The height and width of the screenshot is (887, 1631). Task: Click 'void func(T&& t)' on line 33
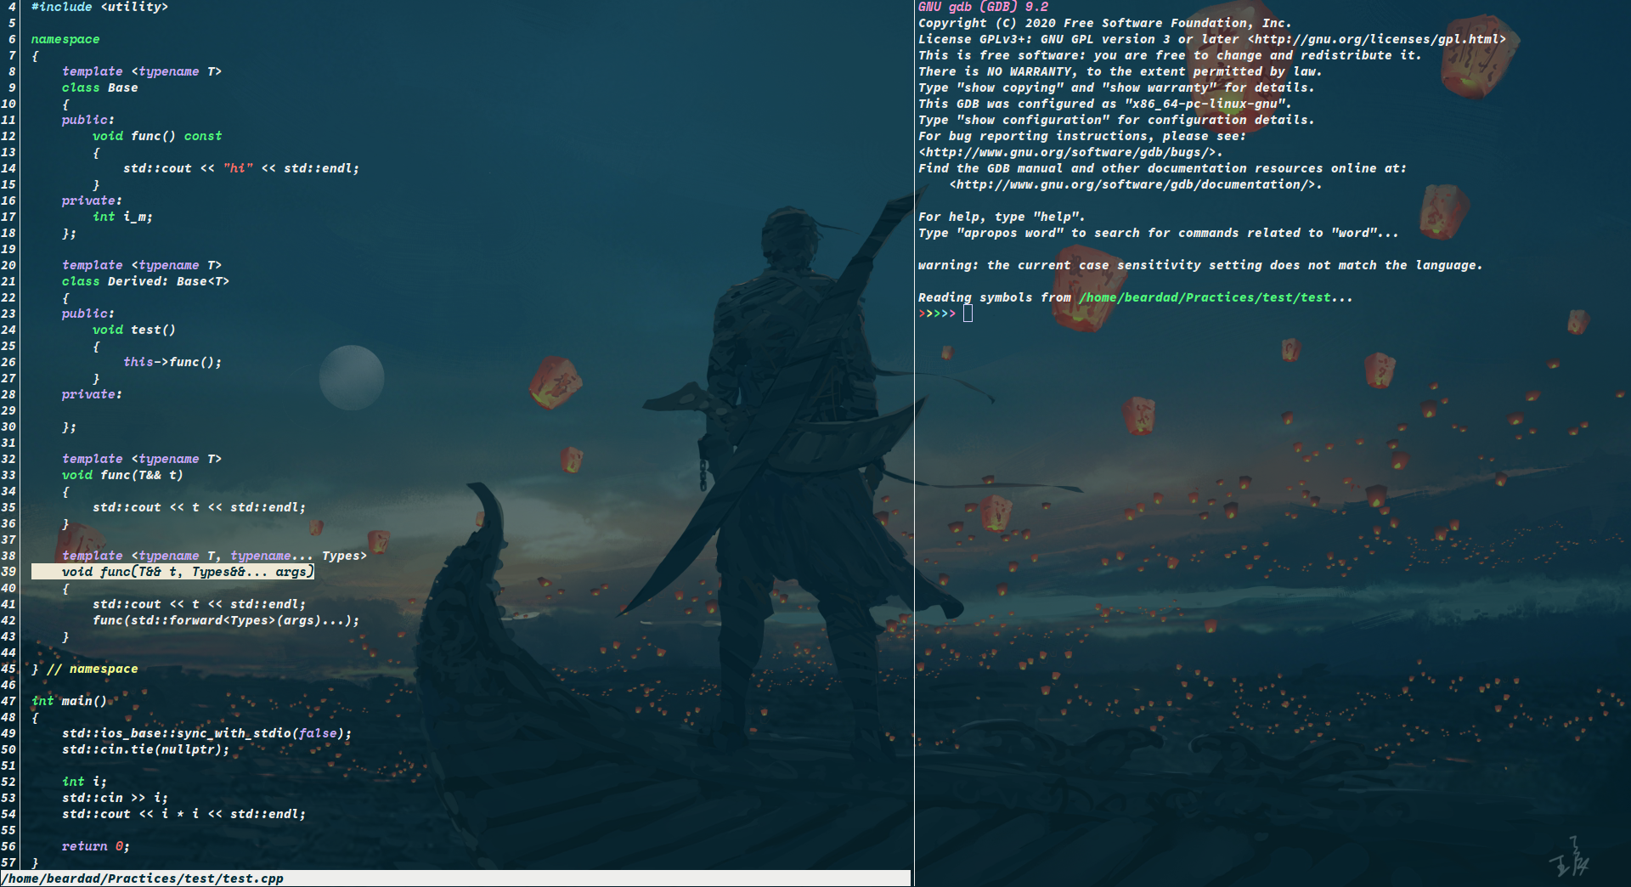(122, 475)
